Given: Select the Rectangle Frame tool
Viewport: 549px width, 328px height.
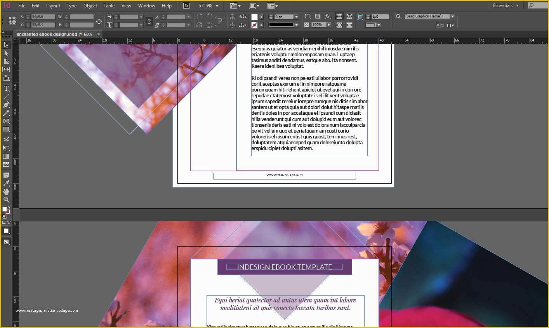Looking at the screenshot, I should (x=6, y=121).
